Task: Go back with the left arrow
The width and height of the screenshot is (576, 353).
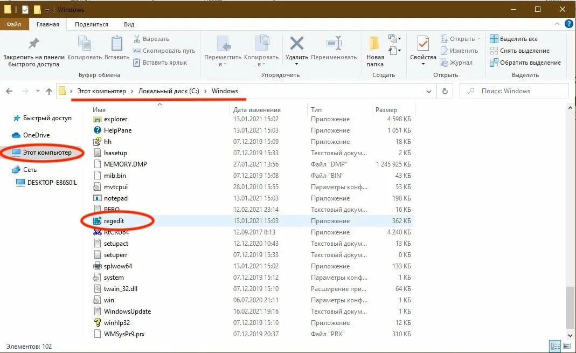Action: click(9, 91)
